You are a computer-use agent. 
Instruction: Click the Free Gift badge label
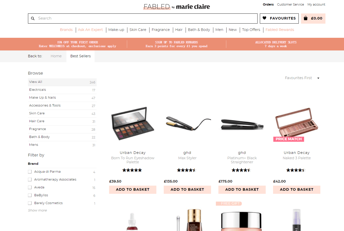click(x=229, y=203)
